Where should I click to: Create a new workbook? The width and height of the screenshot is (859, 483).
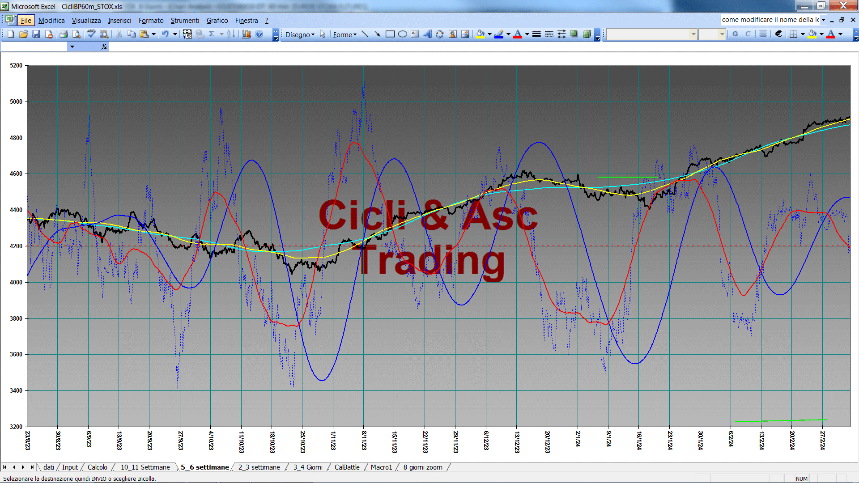coord(11,34)
